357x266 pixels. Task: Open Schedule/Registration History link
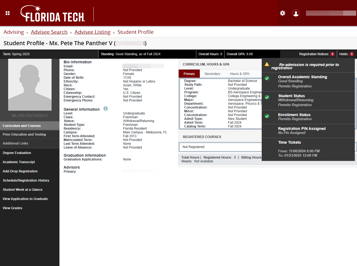pyautogui.click(x=26, y=180)
